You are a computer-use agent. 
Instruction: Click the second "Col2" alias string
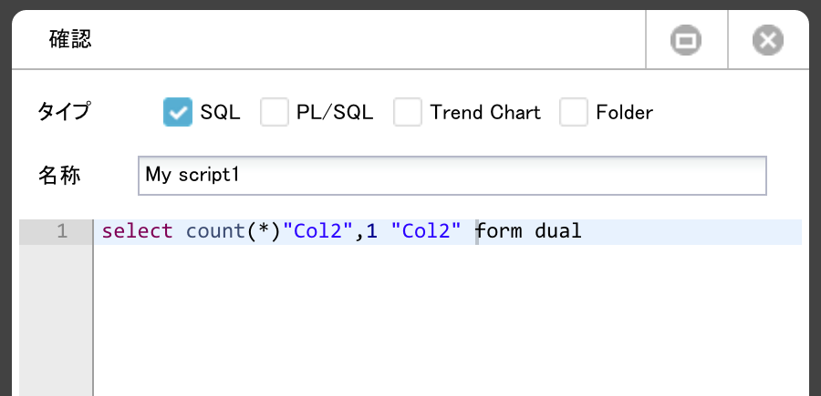pyautogui.click(x=427, y=231)
